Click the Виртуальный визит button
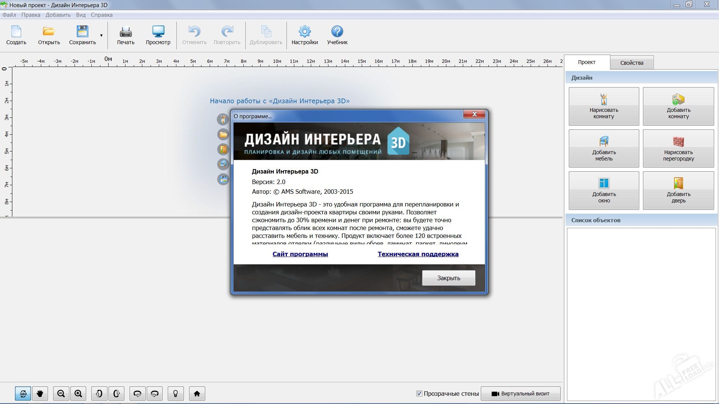 point(521,394)
